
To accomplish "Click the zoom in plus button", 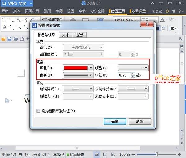I will click(x=179, y=155).
